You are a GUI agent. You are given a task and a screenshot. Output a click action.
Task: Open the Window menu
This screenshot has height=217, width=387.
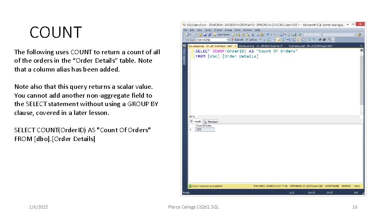pyautogui.click(x=248, y=30)
